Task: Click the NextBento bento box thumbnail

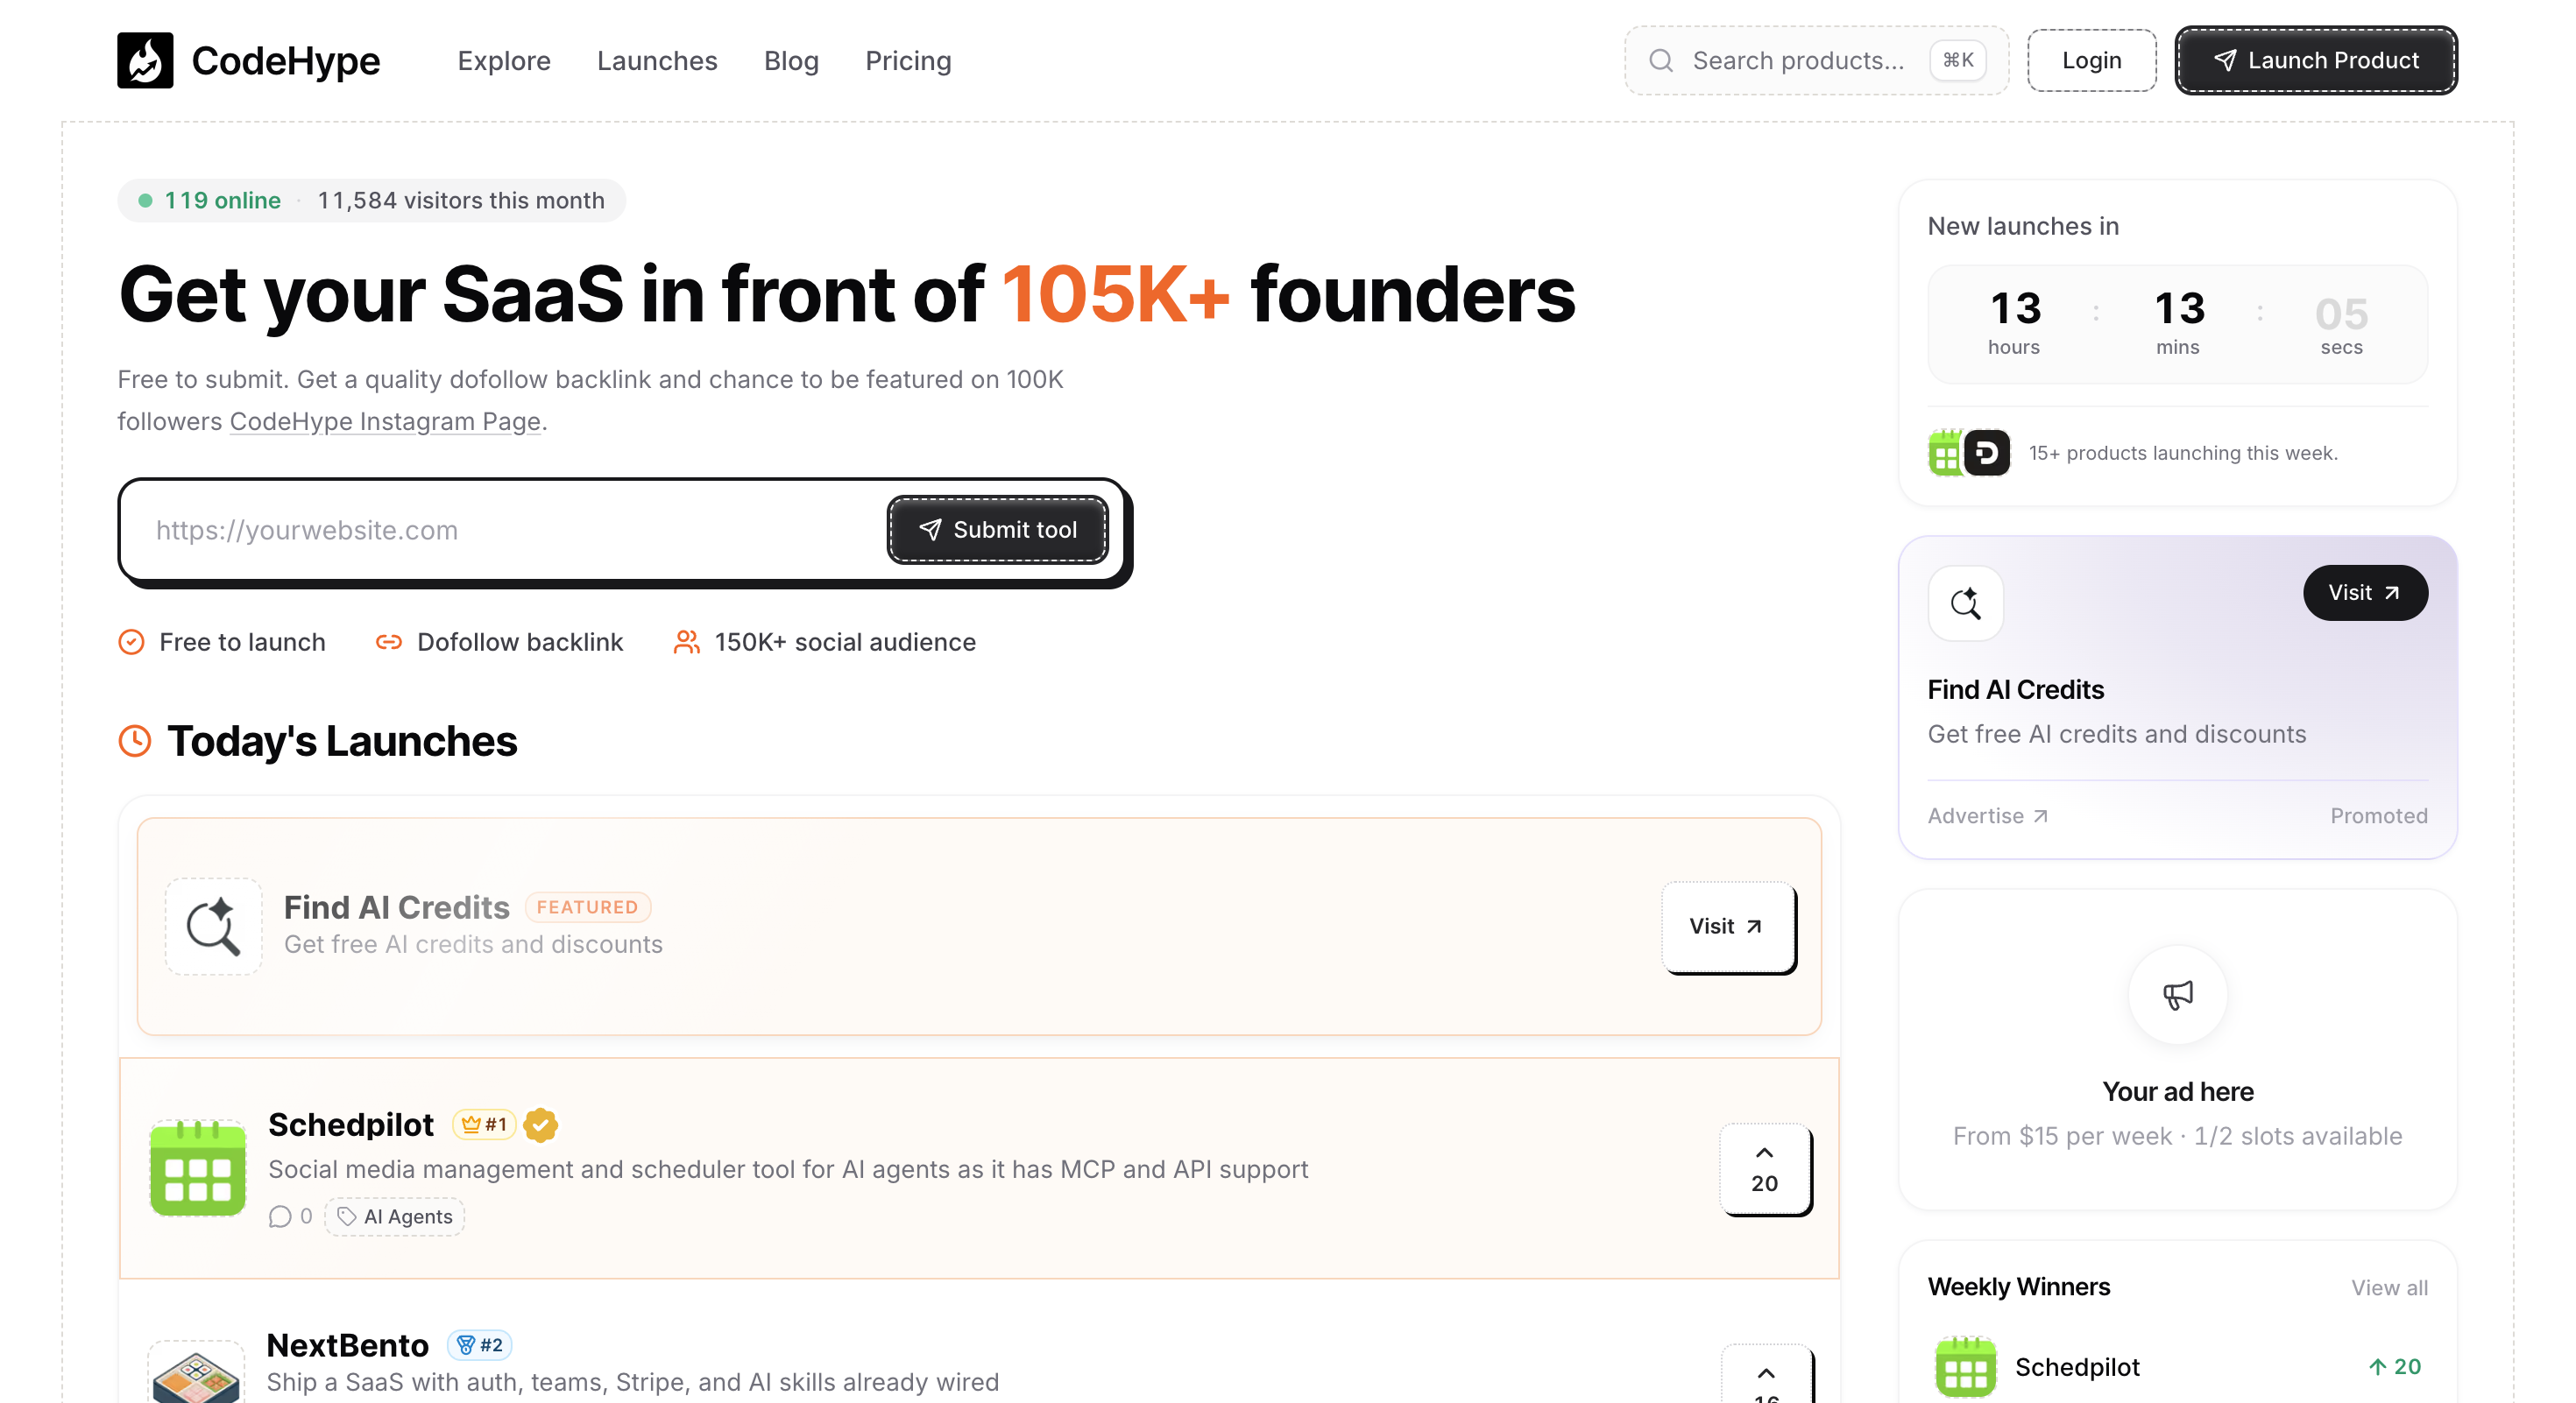Action: 196,1373
